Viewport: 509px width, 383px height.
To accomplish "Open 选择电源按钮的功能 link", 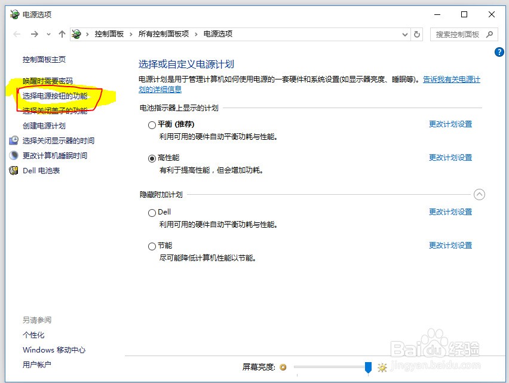I will tap(55, 96).
